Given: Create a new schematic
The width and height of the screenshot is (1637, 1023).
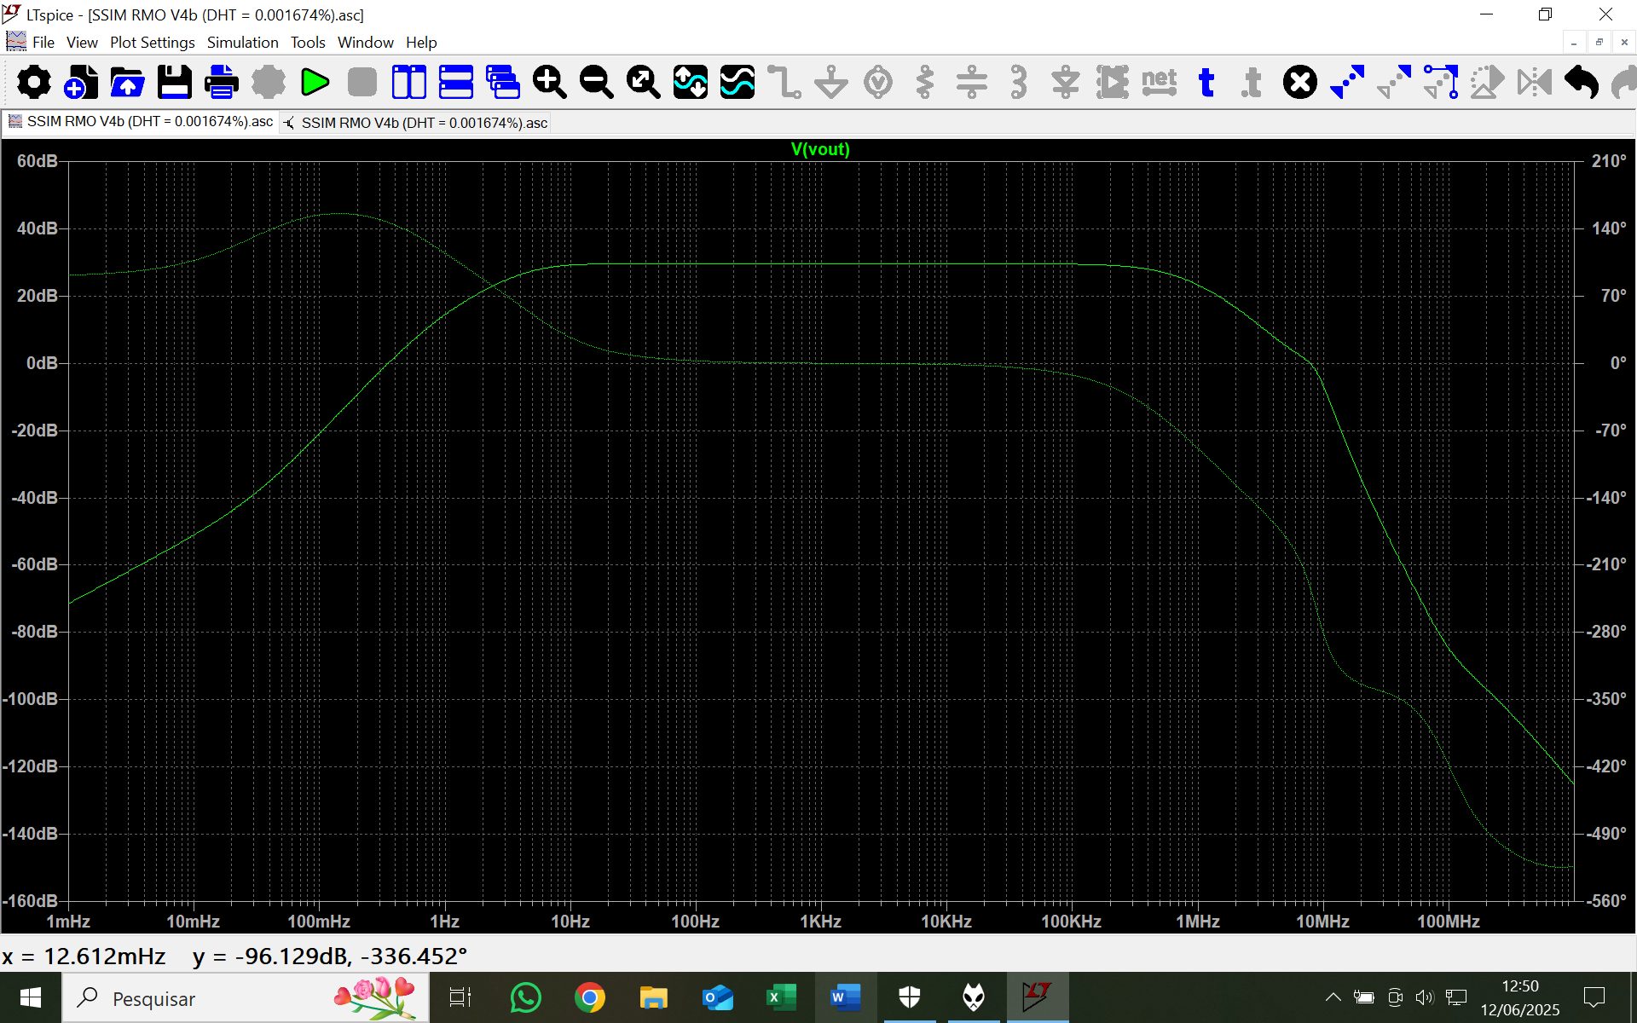Looking at the screenshot, I should 81,83.
